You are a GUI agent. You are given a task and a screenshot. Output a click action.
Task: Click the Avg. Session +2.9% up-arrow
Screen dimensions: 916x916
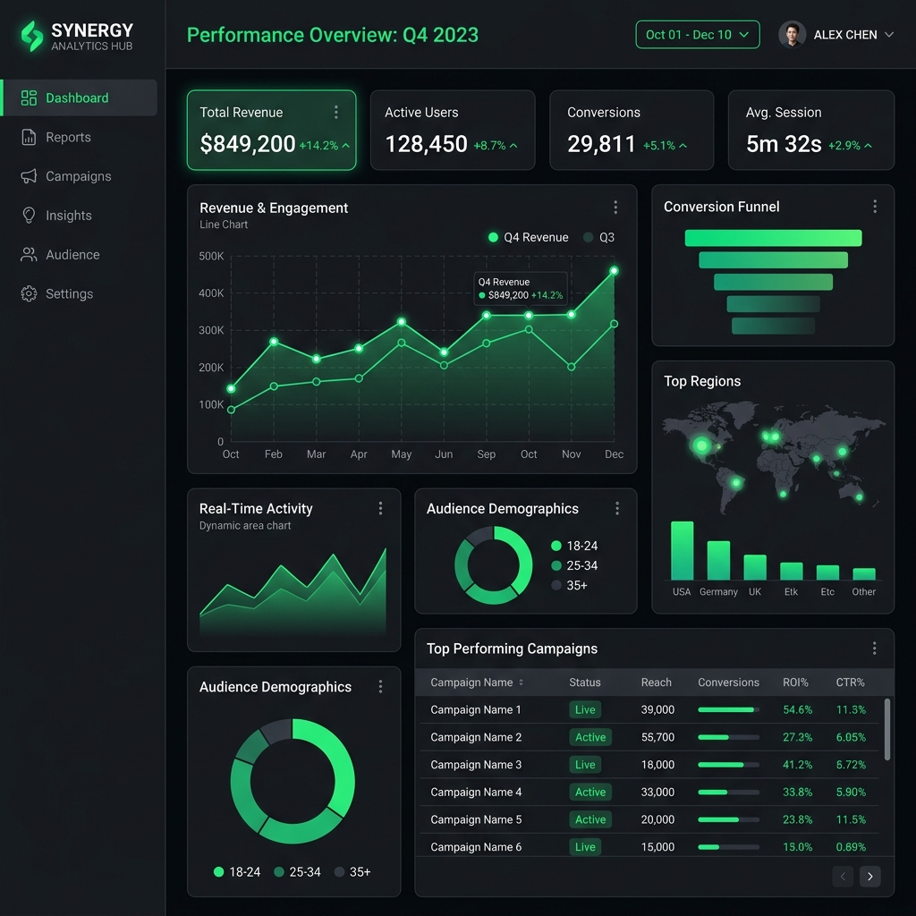(868, 146)
